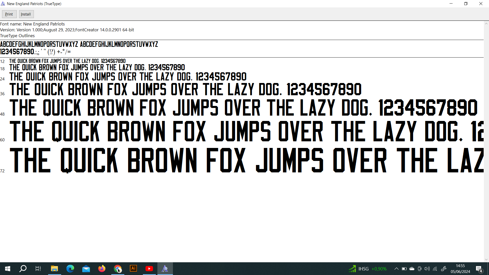Open the clock and calendar flyout

coord(460,269)
